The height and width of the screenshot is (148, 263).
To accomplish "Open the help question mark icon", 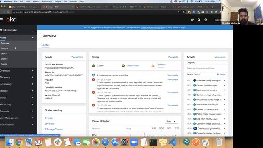I will point(205,20).
